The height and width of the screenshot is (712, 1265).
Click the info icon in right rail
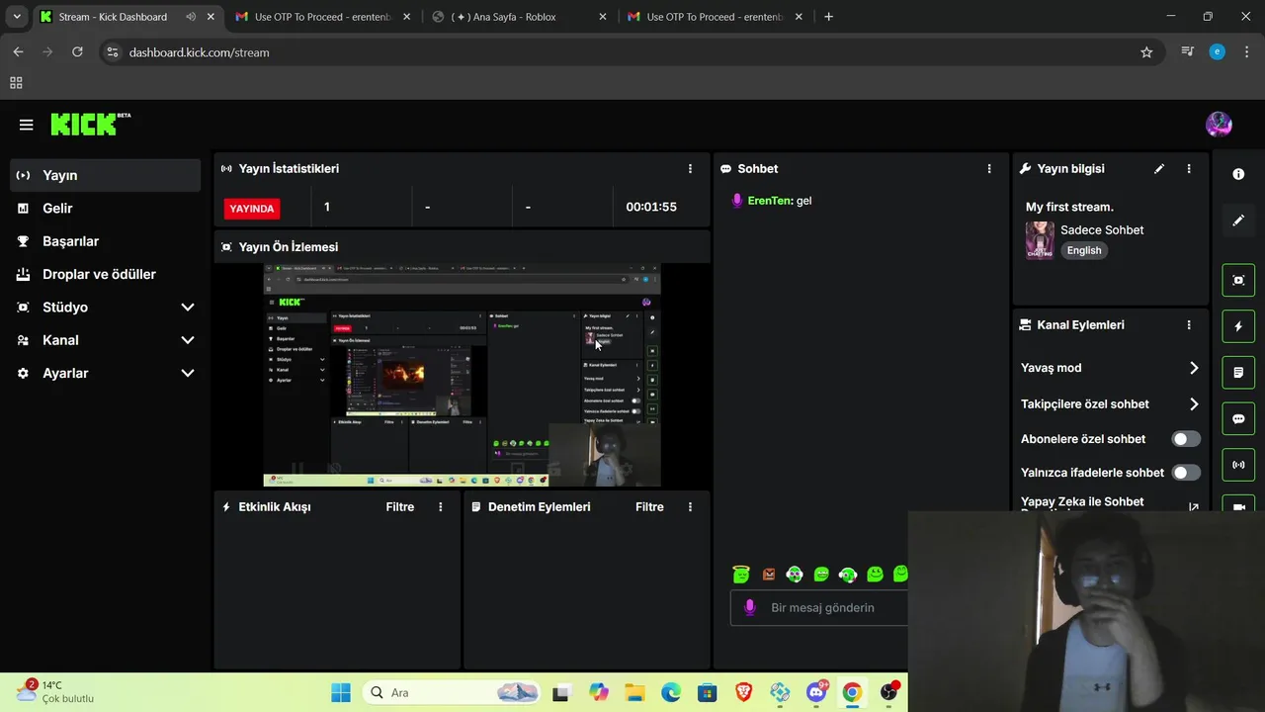coord(1238,174)
